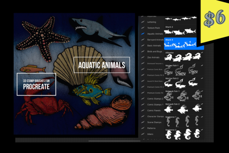Click brush icon beside Premium Comic Brus... set
Screen dimensions: 229x153
143,69
